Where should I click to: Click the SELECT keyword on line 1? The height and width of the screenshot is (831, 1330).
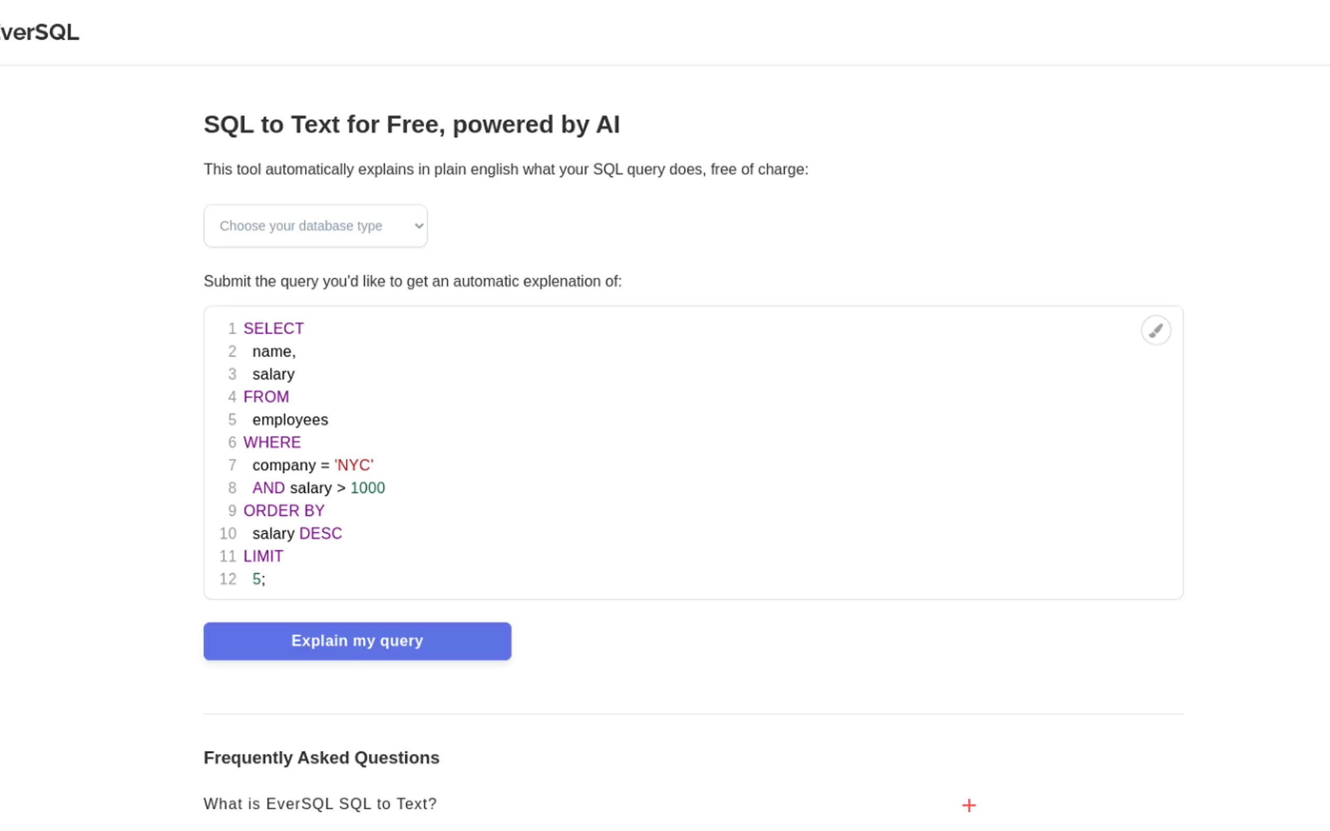coord(273,329)
